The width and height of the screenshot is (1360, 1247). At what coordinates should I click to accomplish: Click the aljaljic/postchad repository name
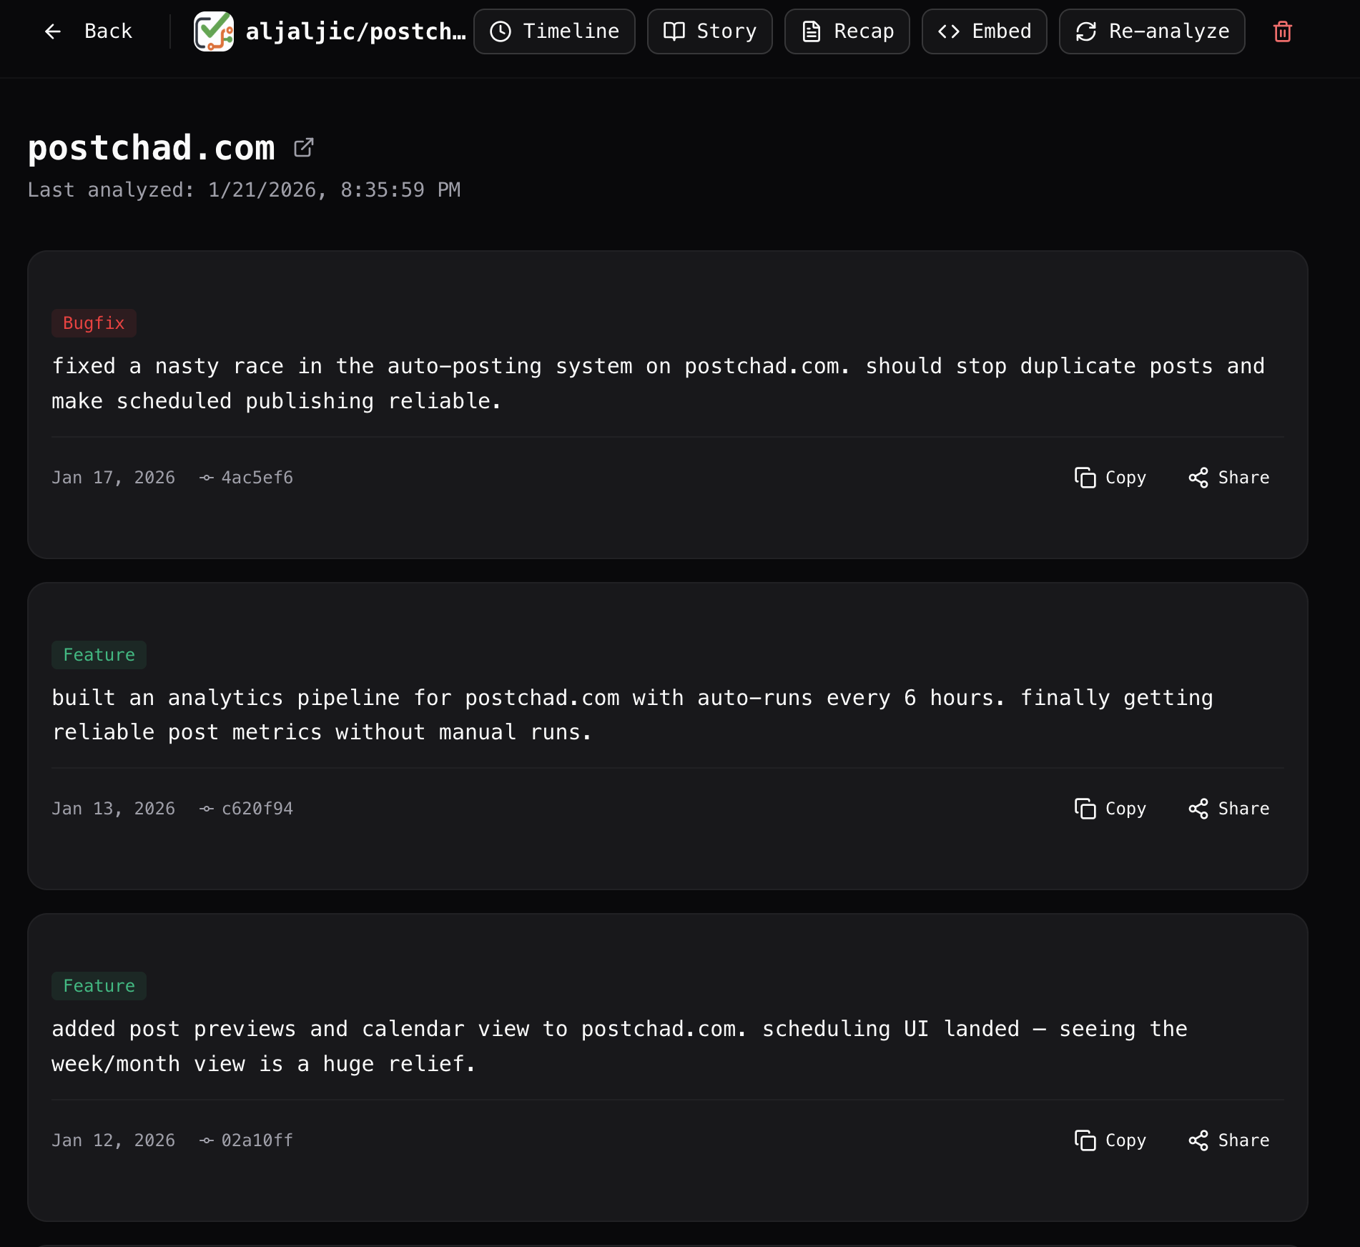[x=355, y=31]
